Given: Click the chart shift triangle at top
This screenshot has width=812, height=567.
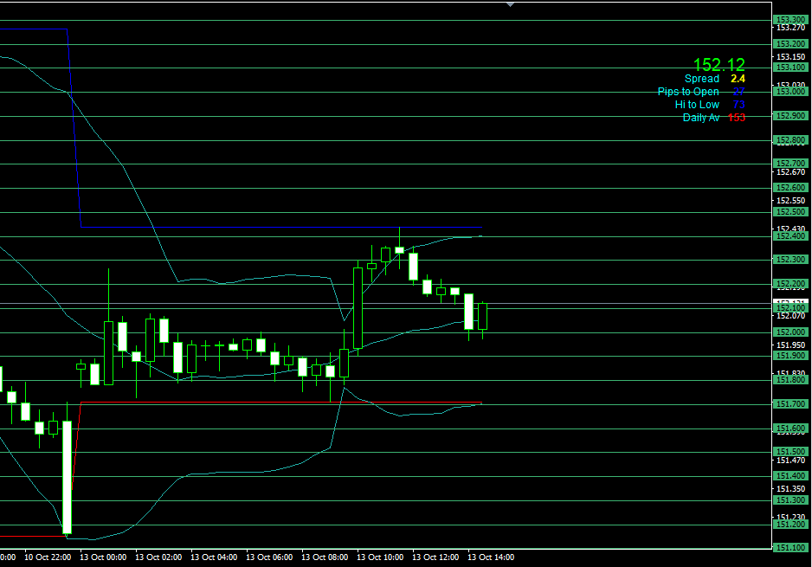Looking at the screenshot, I should coord(510,4).
